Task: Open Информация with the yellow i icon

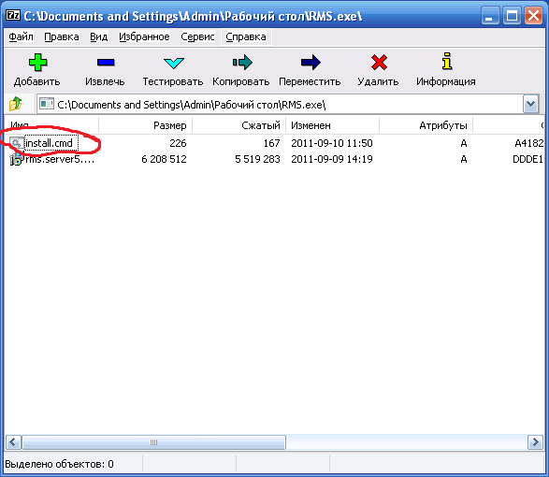Action: [447, 62]
